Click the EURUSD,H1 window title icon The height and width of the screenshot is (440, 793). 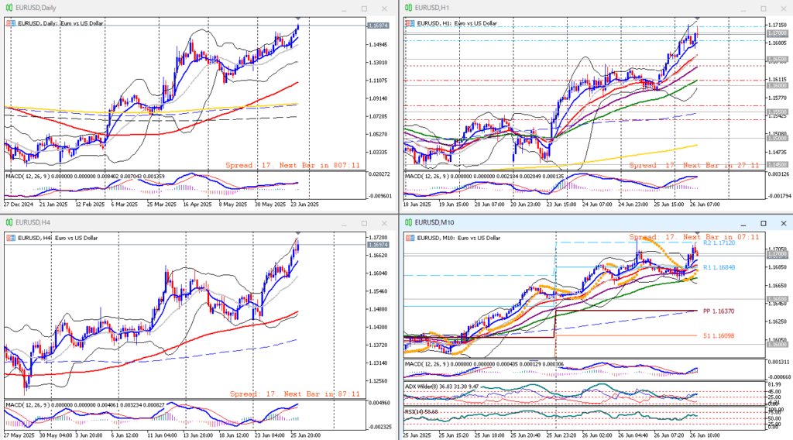tap(408, 8)
